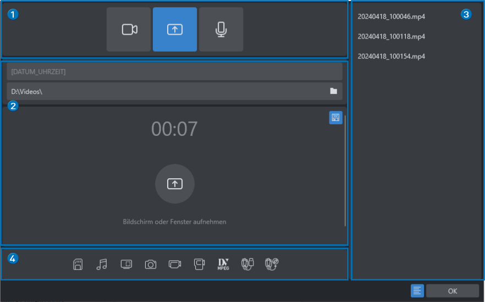Click the screen region capture monitor icon

[x=126, y=264]
